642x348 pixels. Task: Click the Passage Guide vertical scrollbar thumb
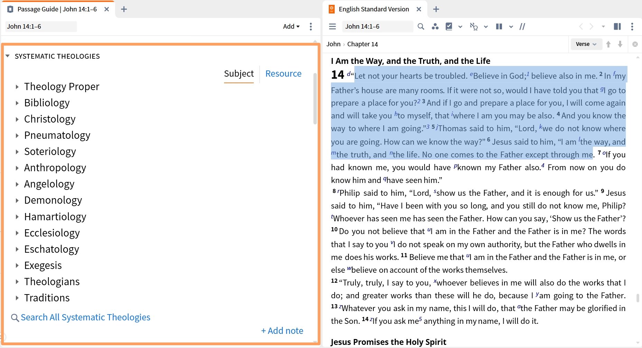(x=315, y=98)
